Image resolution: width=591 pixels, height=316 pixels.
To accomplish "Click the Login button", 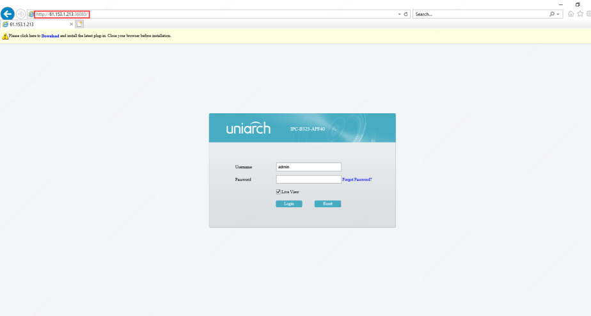I will (x=289, y=204).
